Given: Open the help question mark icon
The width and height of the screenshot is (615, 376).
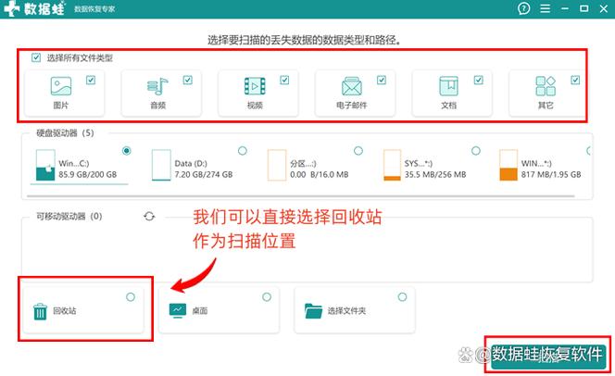Looking at the screenshot, I should click(x=523, y=8).
